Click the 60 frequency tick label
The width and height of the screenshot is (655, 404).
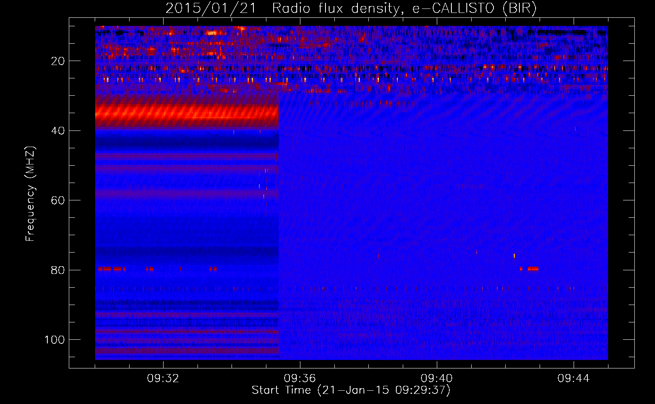pyautogui.click(x=58, y=200)
